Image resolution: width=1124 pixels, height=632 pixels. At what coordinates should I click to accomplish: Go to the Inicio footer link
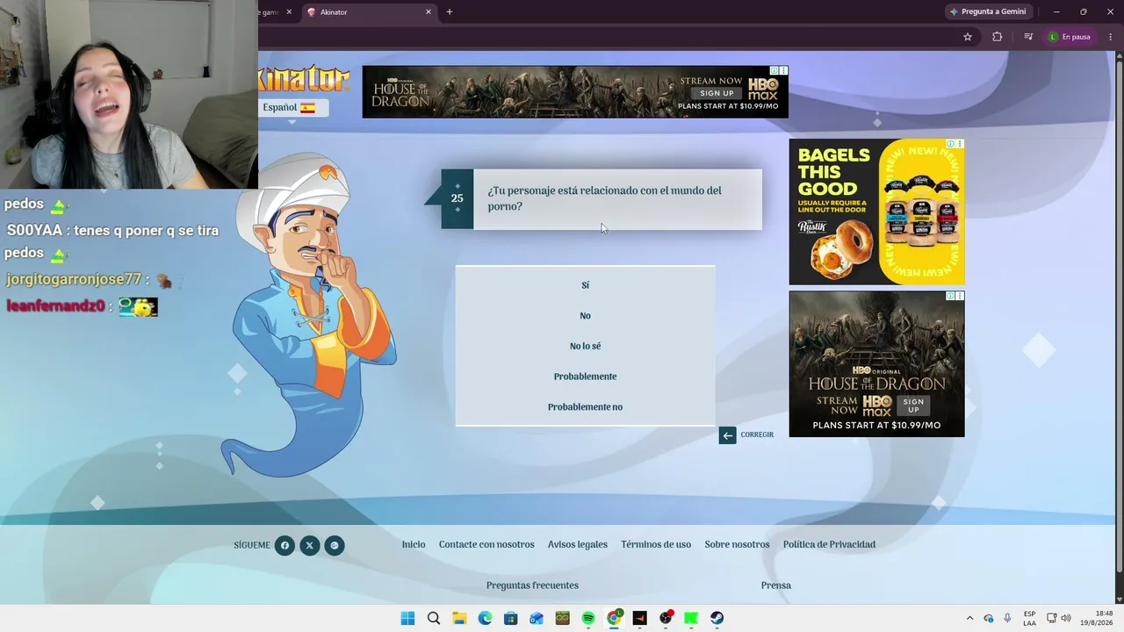pyautogui.click(x=414, y=545)
